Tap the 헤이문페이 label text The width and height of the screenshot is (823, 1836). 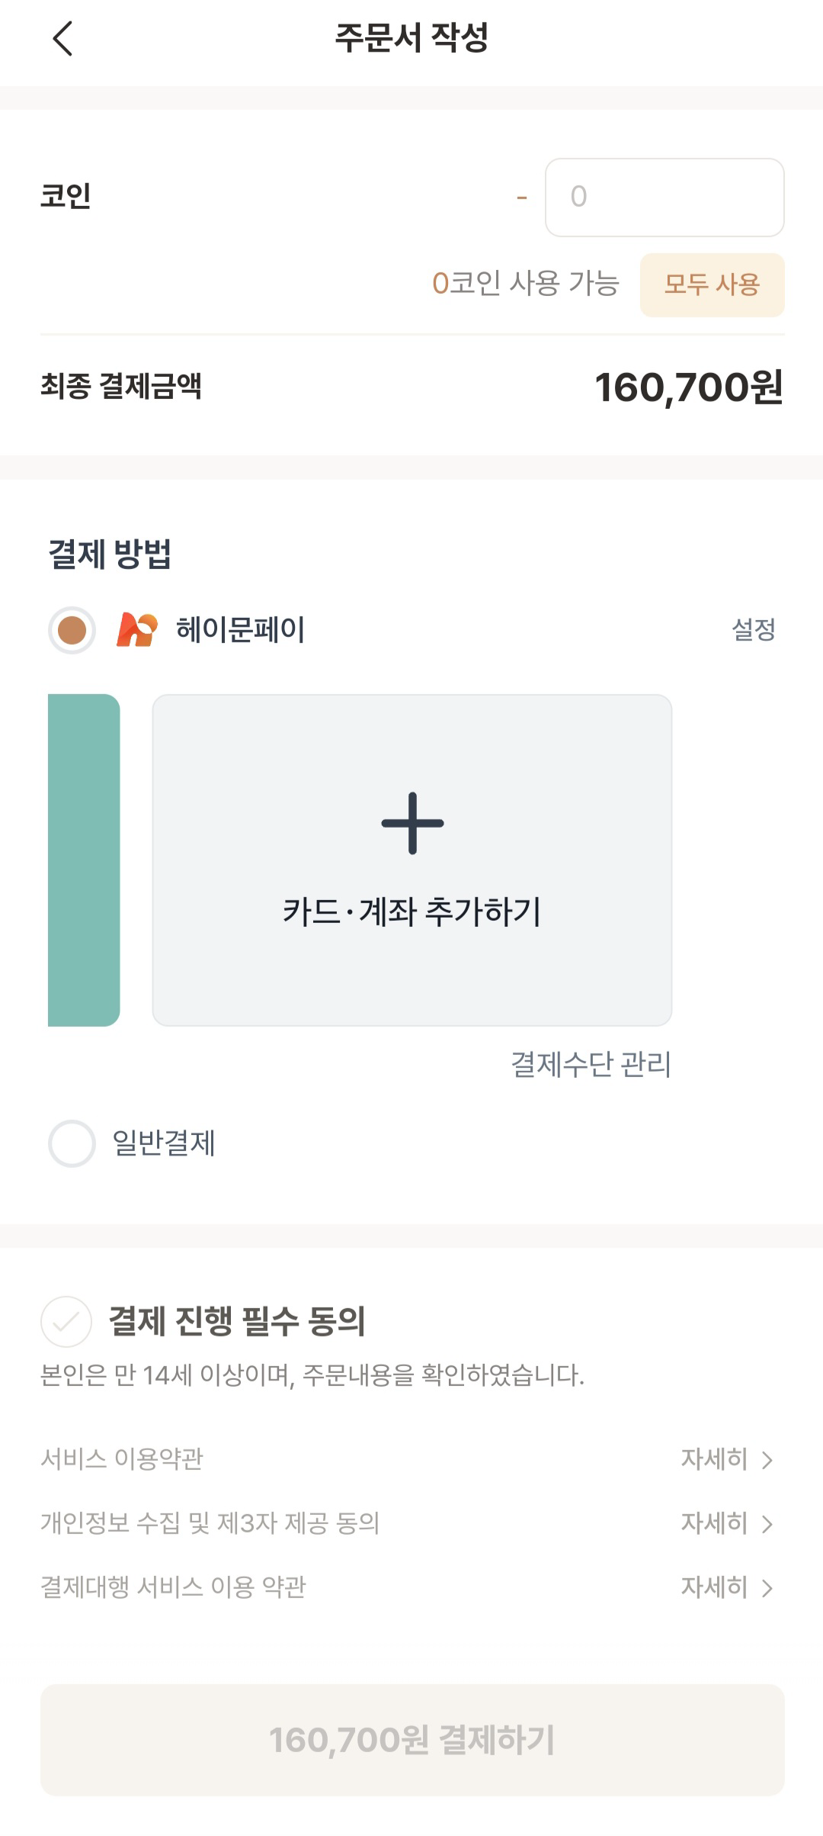(240, 630)
